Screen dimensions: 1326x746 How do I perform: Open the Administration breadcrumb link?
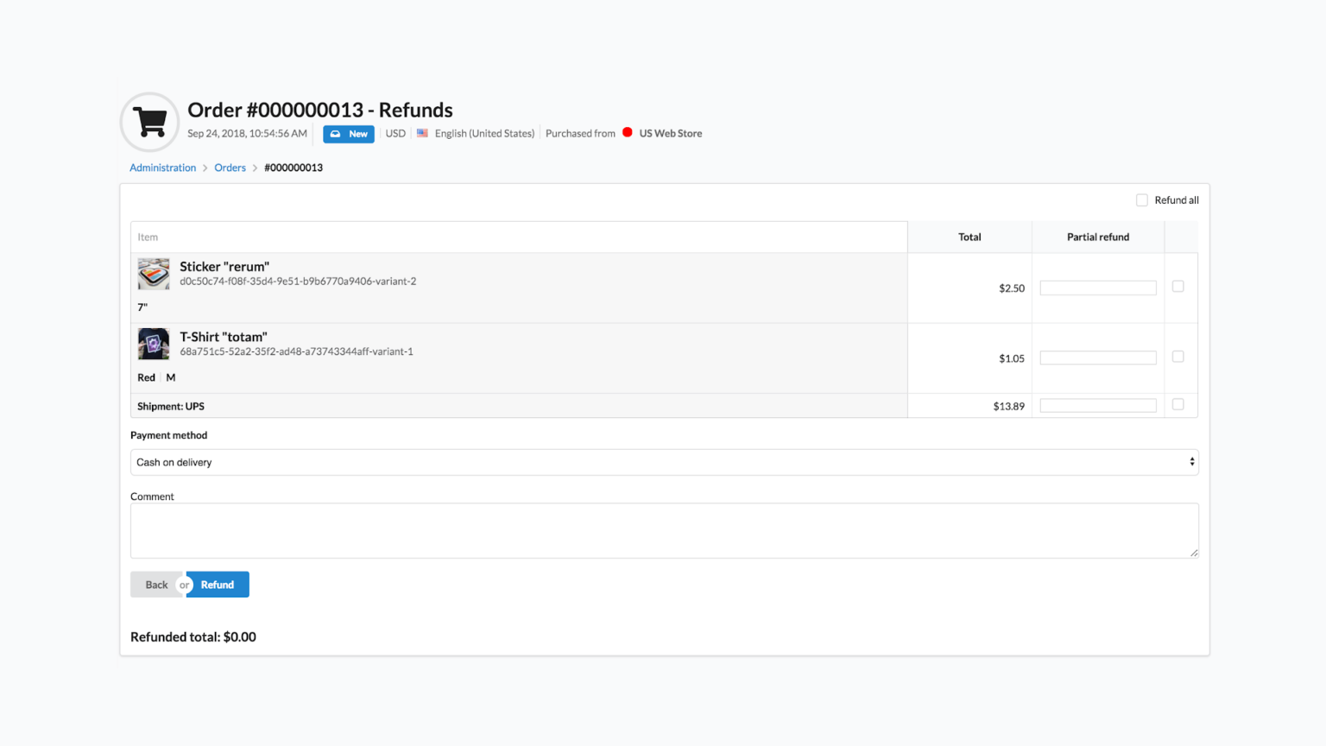click(162, 168)
